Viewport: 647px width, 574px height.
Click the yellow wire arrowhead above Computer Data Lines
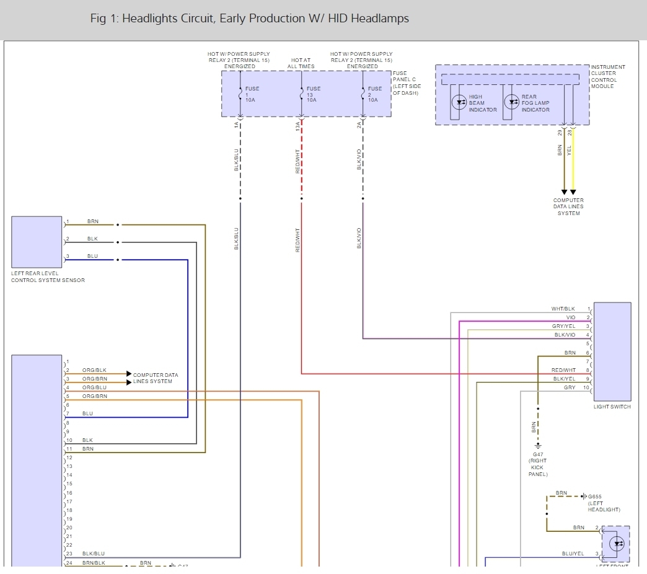[573, 192]
